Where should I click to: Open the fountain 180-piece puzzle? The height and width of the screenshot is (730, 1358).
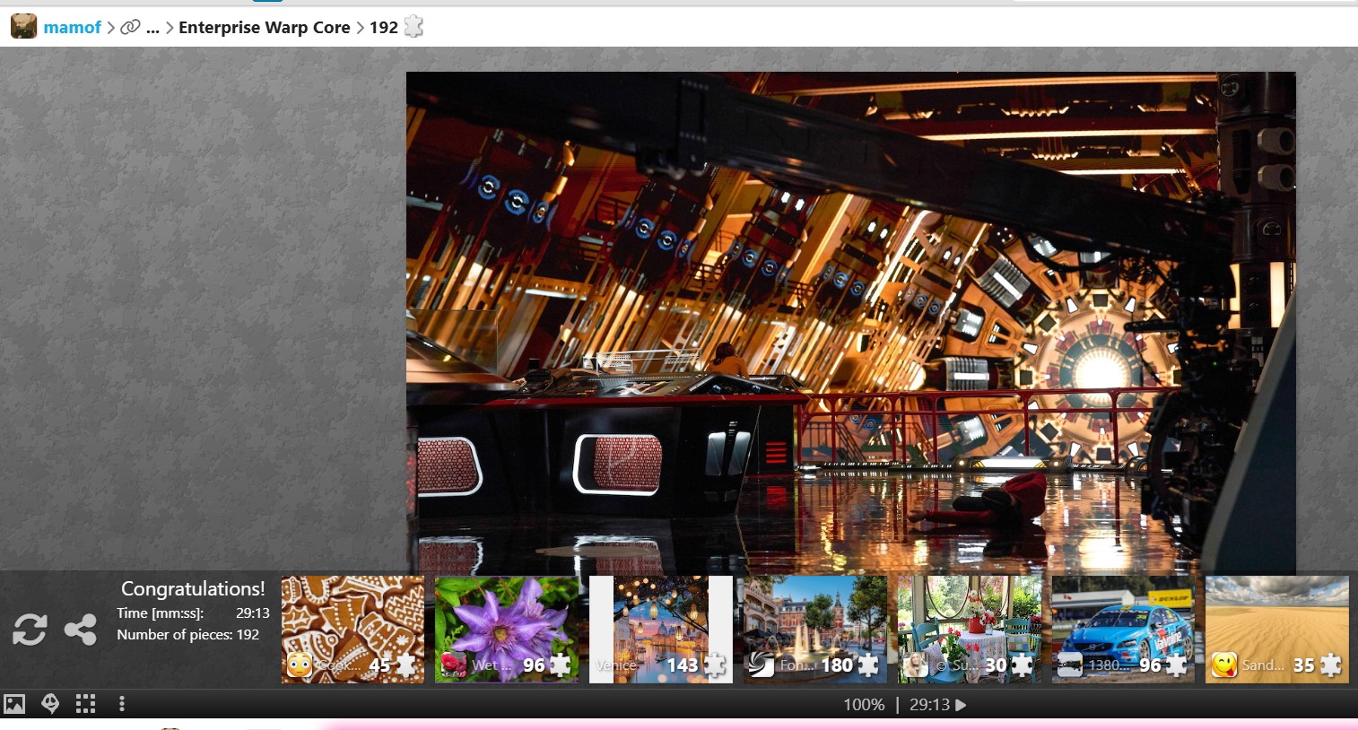point(814,629)
